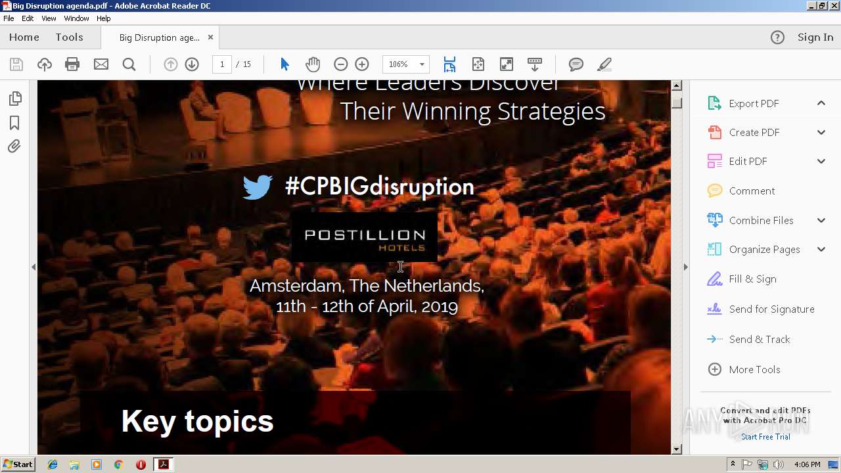Collapse the right tools pane arrow

coord(686,267)
